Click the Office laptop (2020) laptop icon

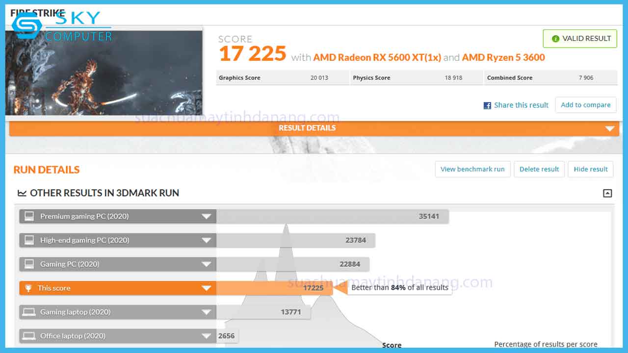click(x=29, y=336)
